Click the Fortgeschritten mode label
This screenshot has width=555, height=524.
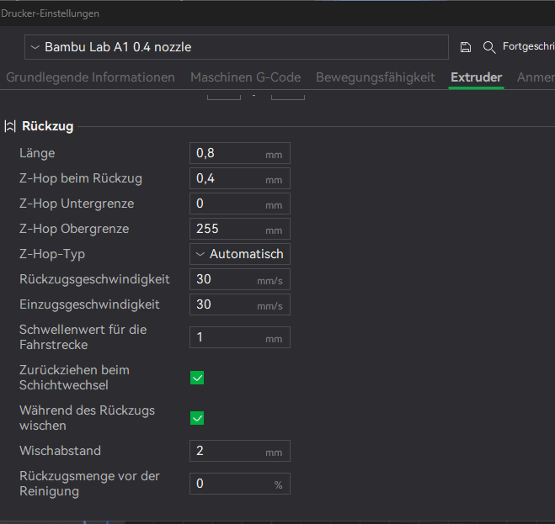pyautogui.click(x=528, y=47)
